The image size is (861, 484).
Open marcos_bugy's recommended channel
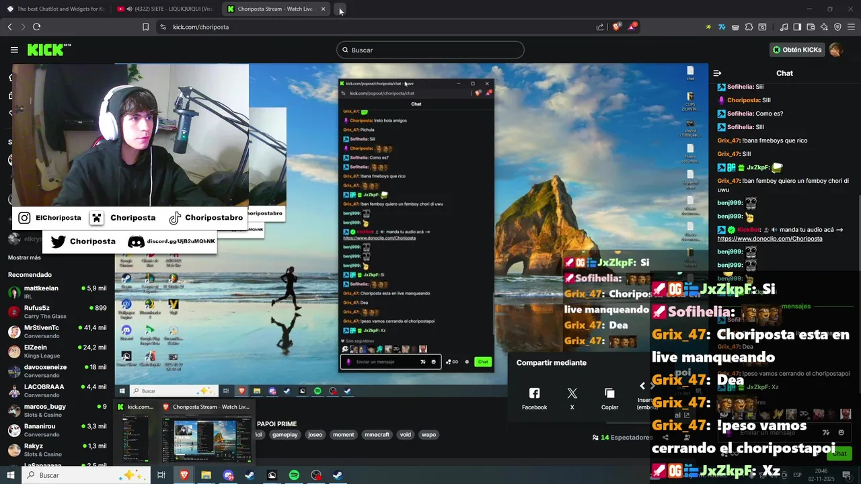57,410
